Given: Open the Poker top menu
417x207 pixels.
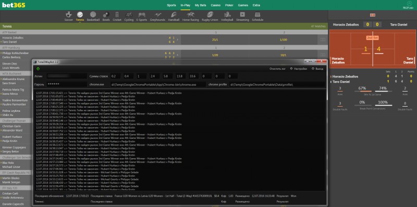Looking at the screenshot, I should [x=229, y=5].
